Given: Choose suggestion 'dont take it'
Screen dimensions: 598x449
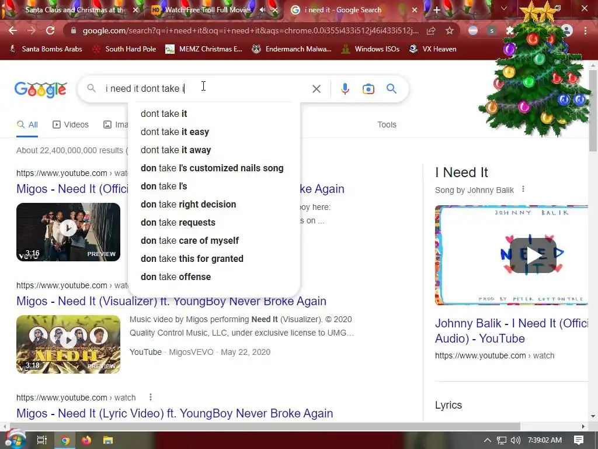Looking at the screenshot, I should [x=214, y=114].
